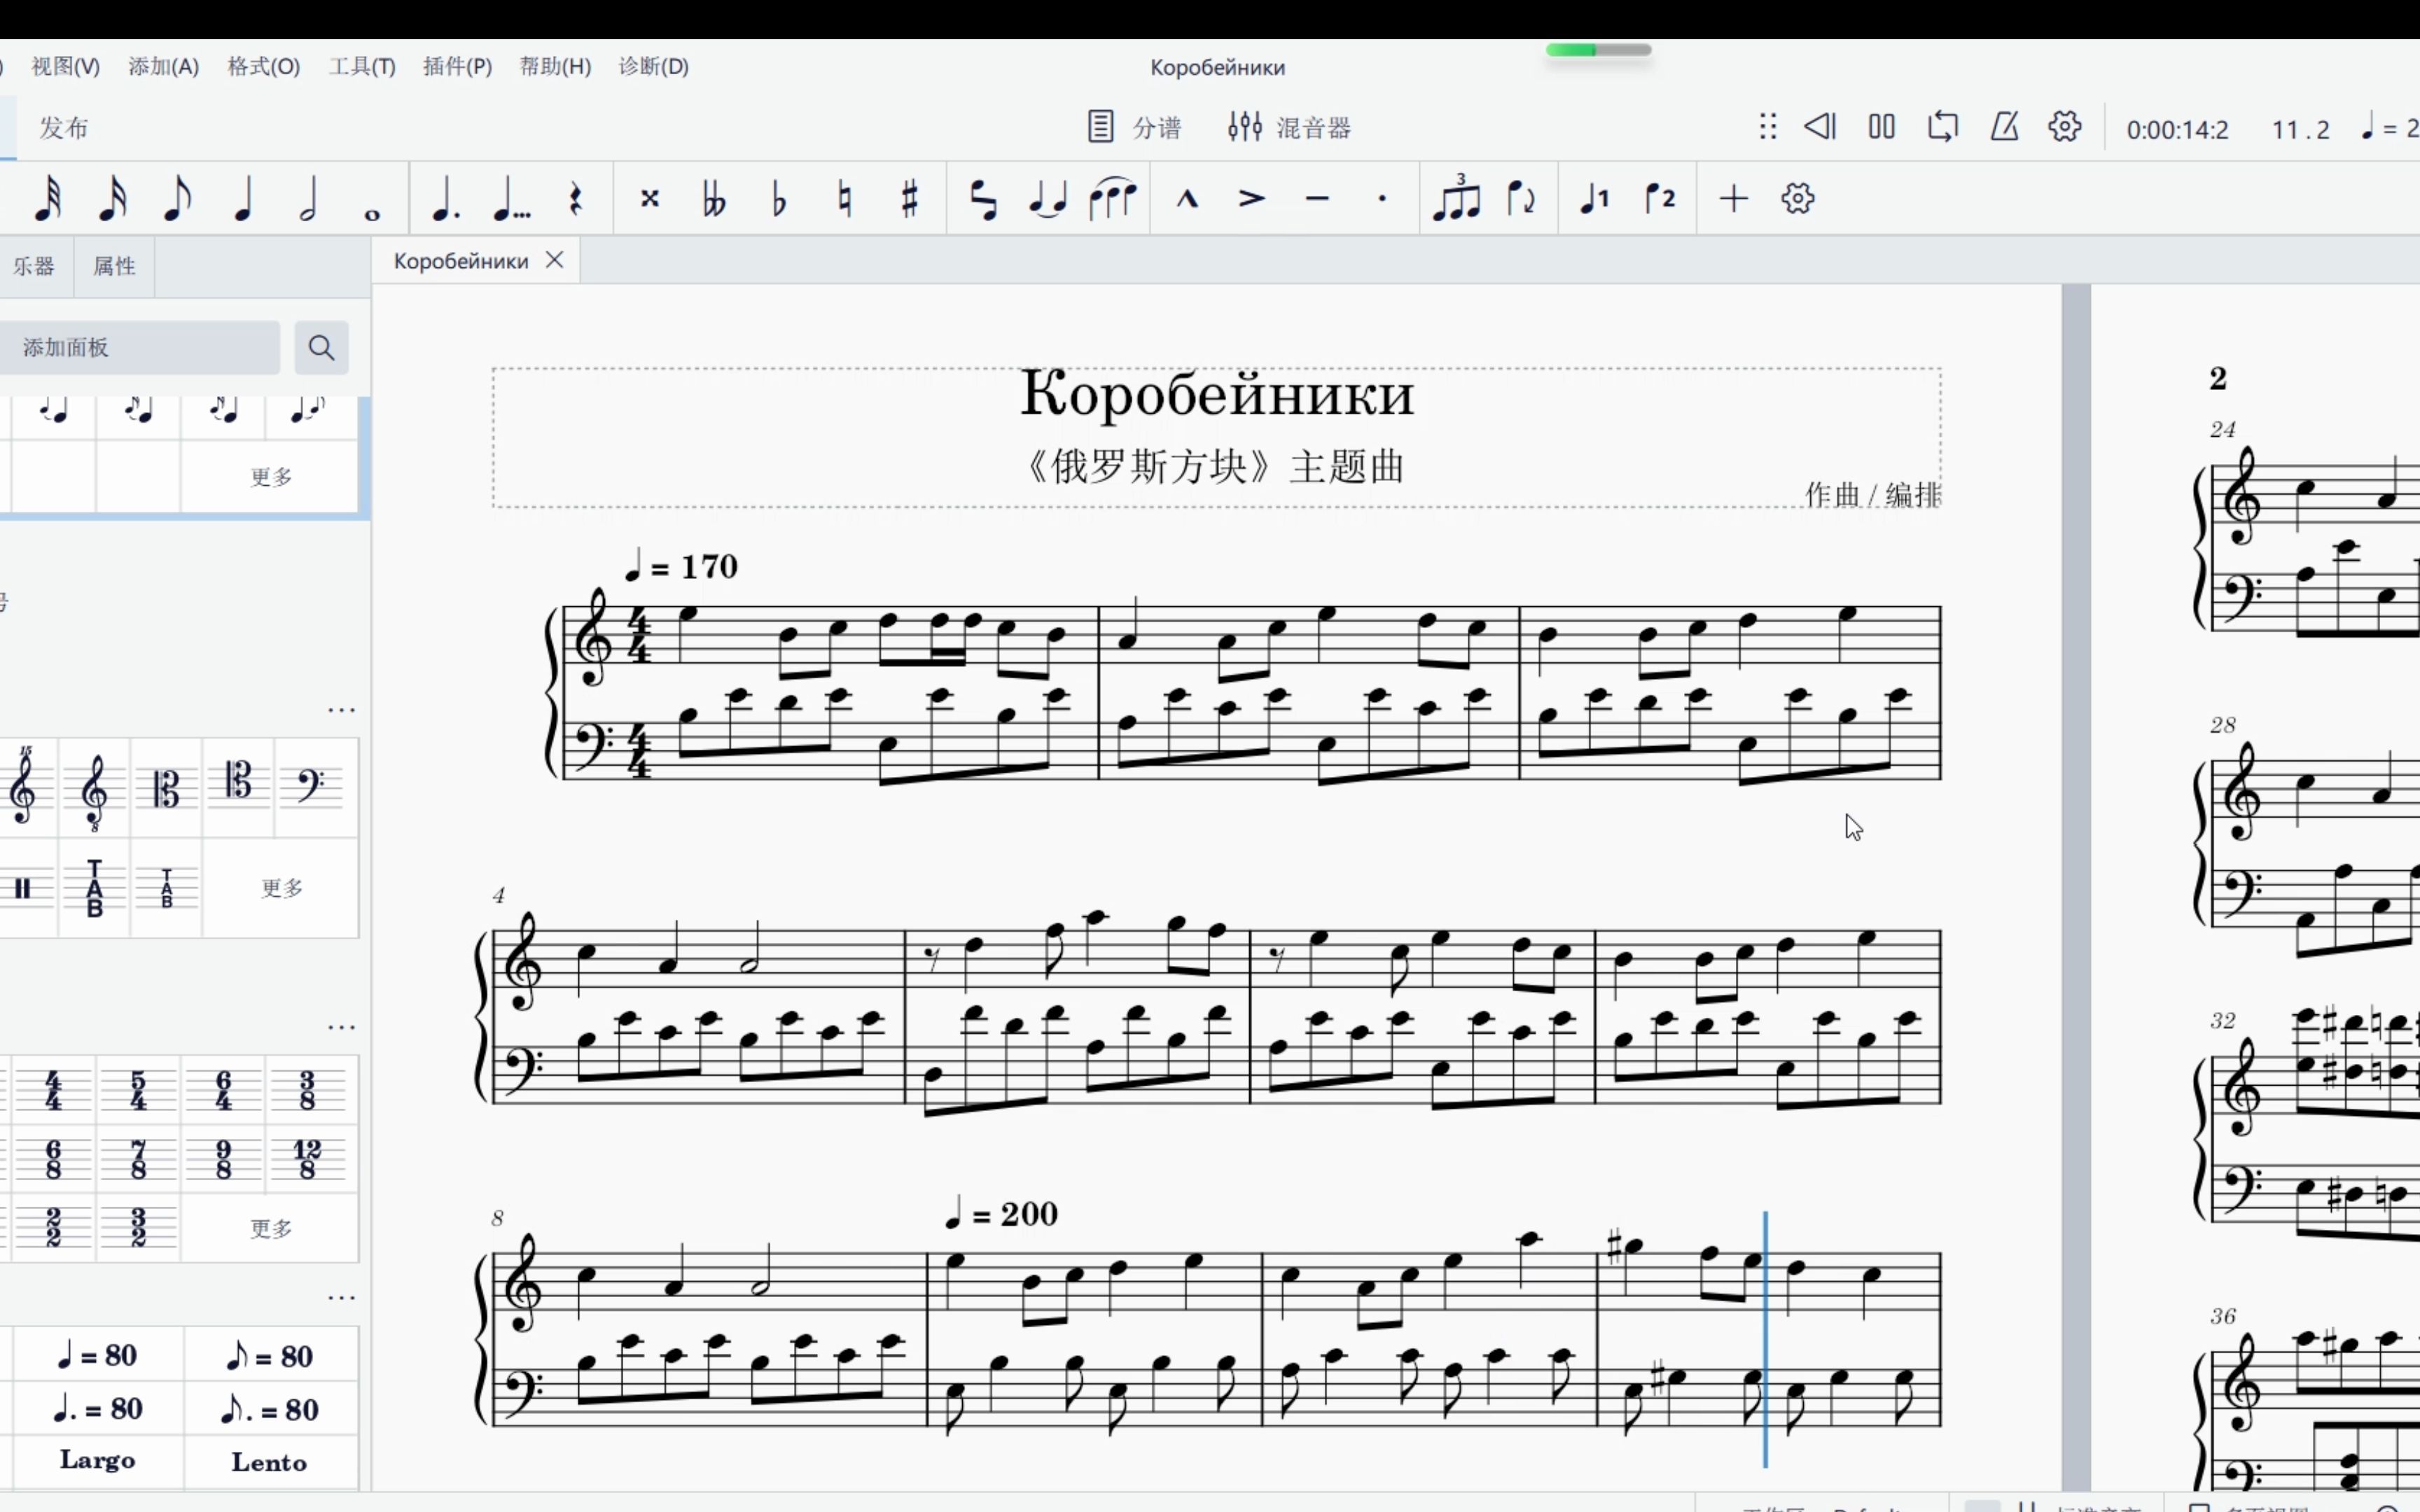The width and height of the screenshot is (2420, 1512).
Task: Open the clefs palette ellipsis menu
Action: coord(341,709)
